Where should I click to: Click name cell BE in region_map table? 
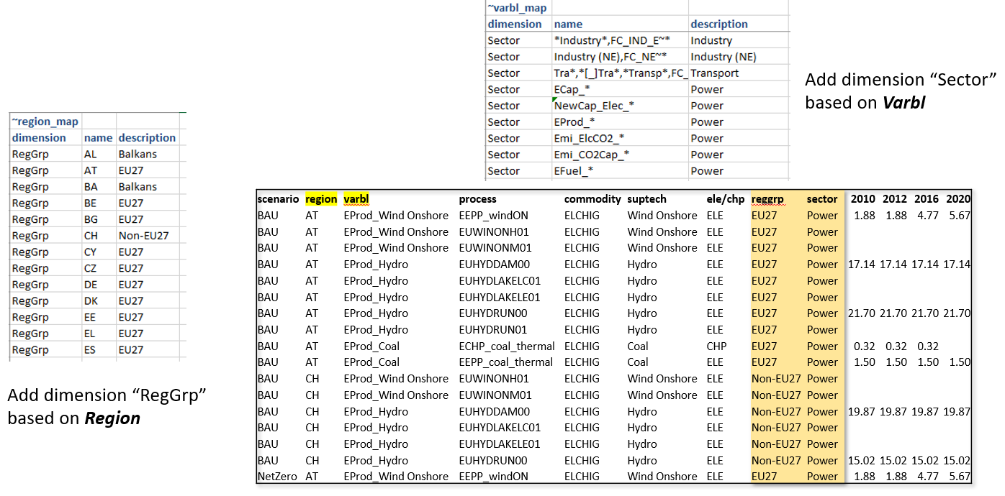(99, 203)
